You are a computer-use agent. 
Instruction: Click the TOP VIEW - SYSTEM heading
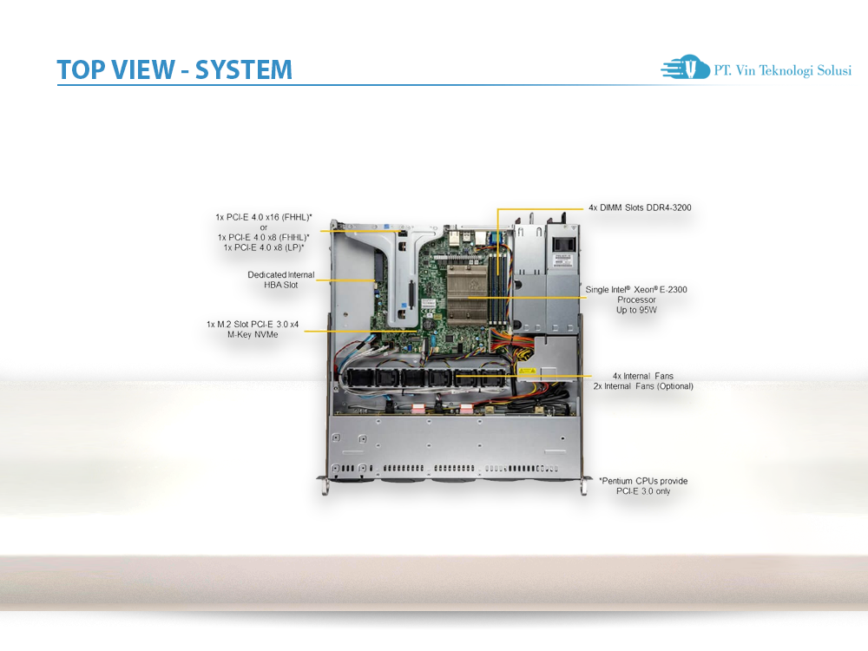tap(174, 69)
